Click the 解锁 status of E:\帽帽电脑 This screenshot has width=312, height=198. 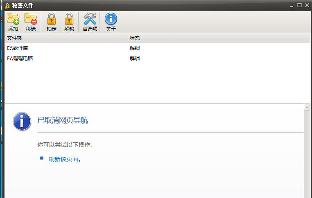click(x=135, y=59)
